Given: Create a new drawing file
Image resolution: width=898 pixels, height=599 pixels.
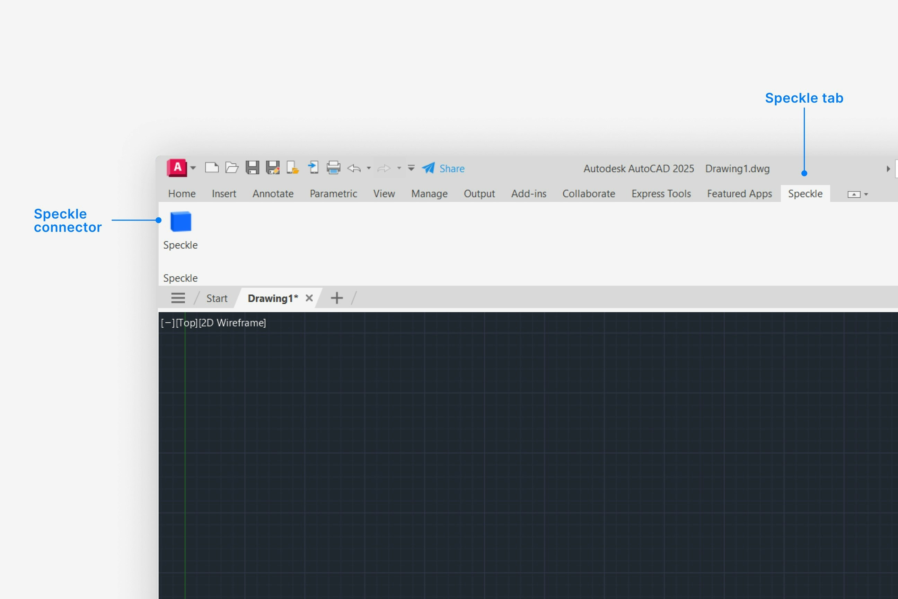Looking at the screenshot, I should point(212,168).
